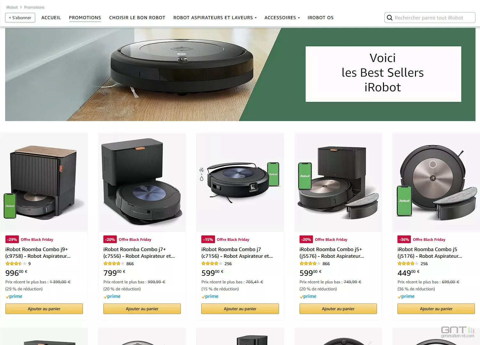Viewport: 480px width, 345px height.
Task: Click prime logo under Roomba Combo j7
Action: (210, 296)
